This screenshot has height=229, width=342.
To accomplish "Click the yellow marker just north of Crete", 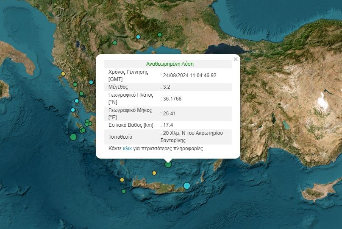I will click(x=154, y=173).
